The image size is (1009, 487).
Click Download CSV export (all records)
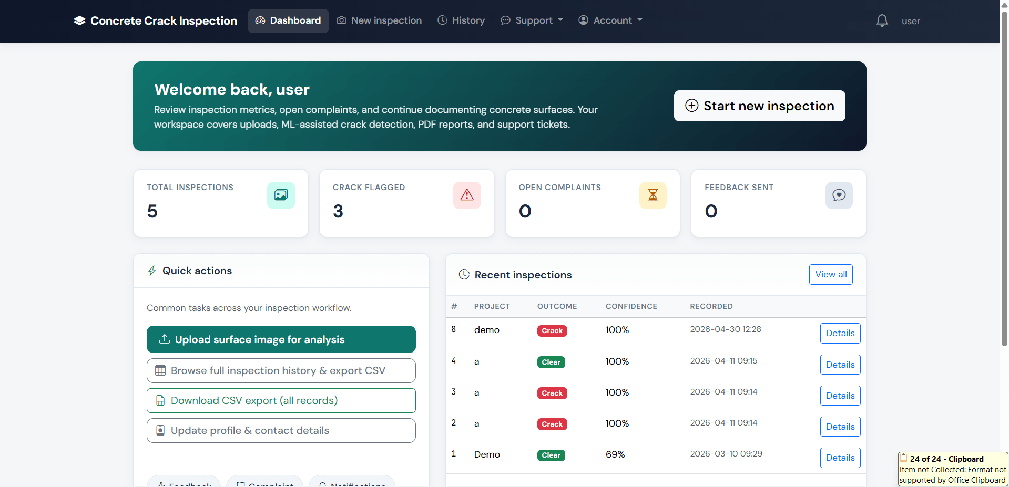pos(281,400)
